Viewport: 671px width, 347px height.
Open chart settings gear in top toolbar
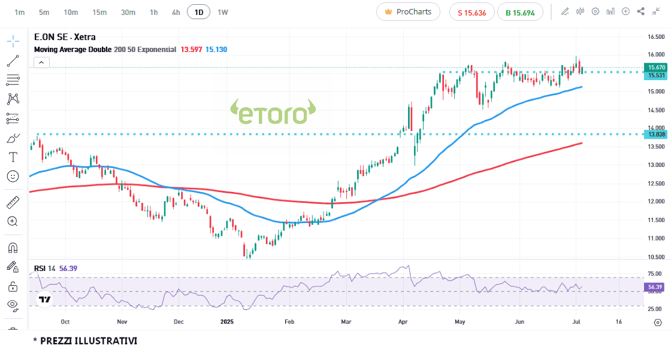click(596, 11)
